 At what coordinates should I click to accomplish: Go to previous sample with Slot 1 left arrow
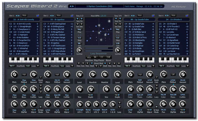(17, 16)
